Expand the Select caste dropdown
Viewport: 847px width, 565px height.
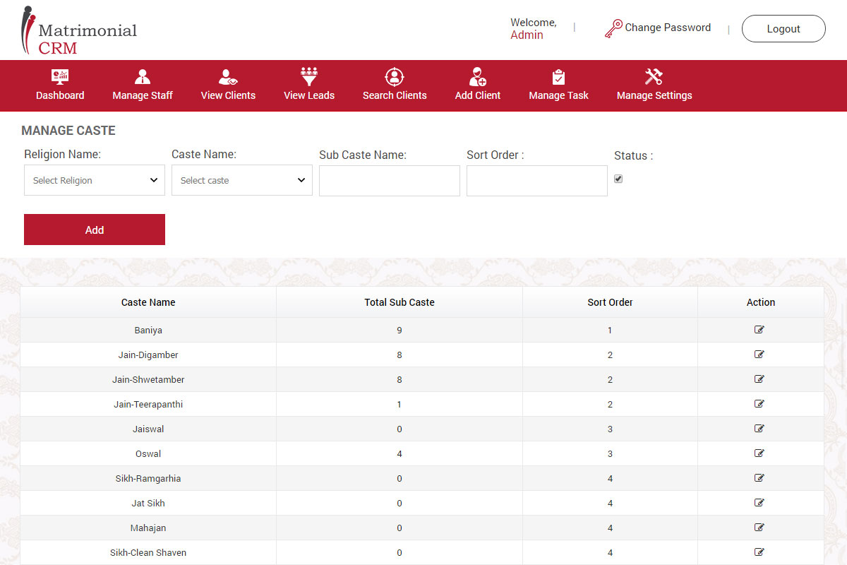241,180
